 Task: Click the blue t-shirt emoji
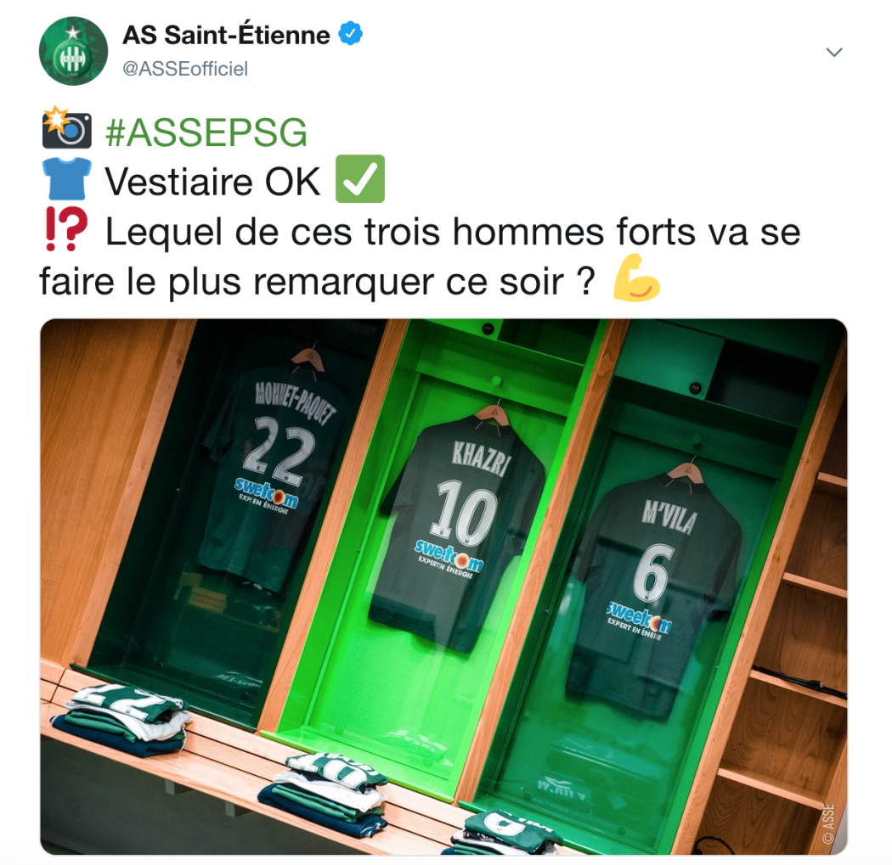pyautogui.click(x=66, y=178)
